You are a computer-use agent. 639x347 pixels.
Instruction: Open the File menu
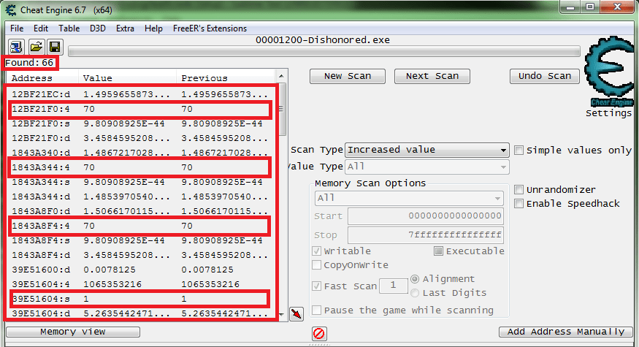click(x=17, y=28)
